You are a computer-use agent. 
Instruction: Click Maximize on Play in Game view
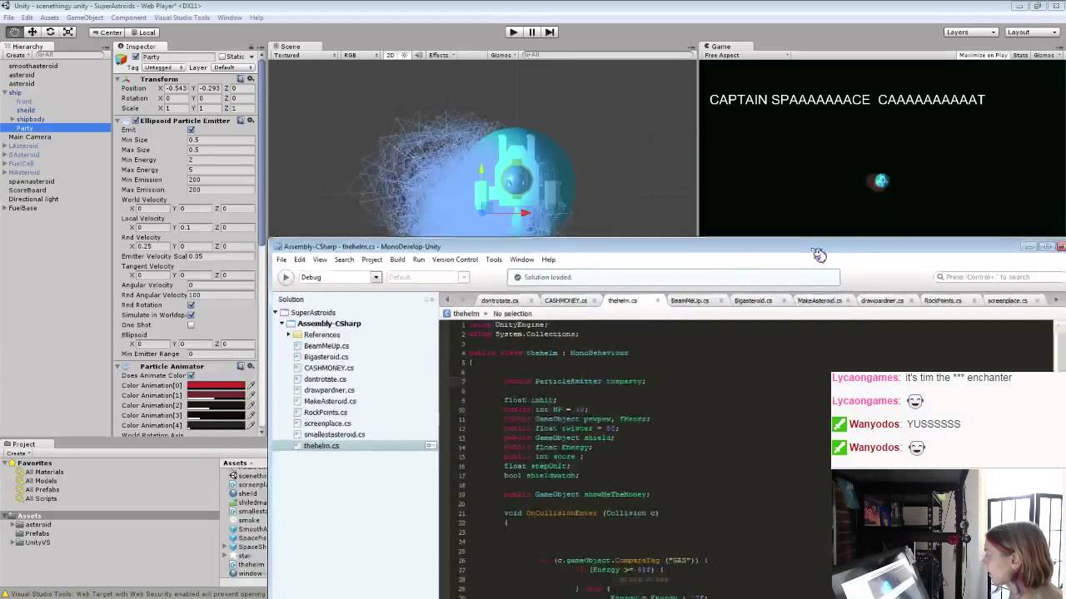(983, 55)
